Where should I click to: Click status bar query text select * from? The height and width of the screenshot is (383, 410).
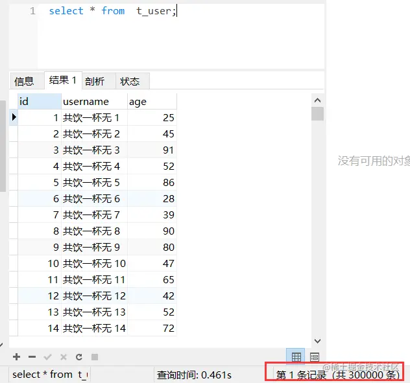(x=50, y=375)
